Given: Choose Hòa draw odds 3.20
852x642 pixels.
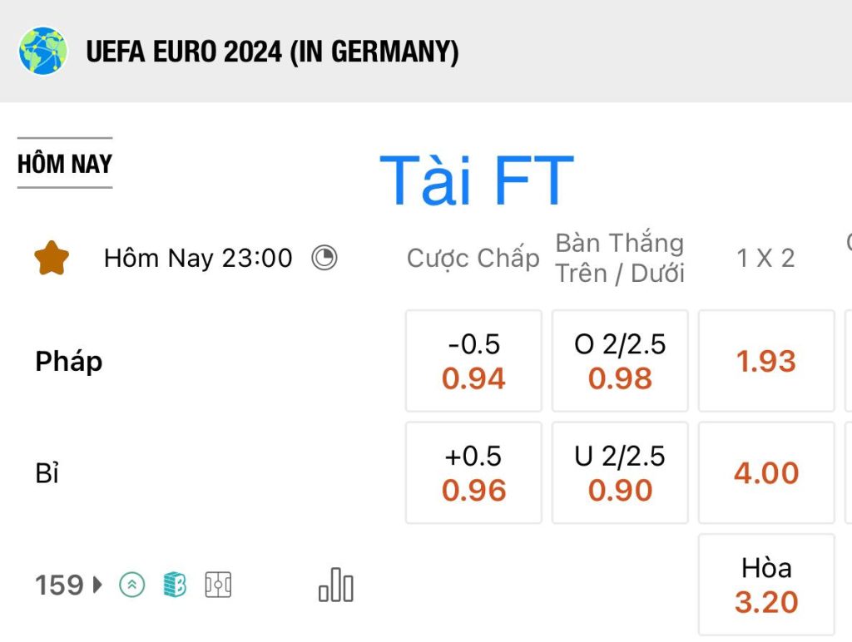Looking at the screenshot, I should tap(766, 585).
